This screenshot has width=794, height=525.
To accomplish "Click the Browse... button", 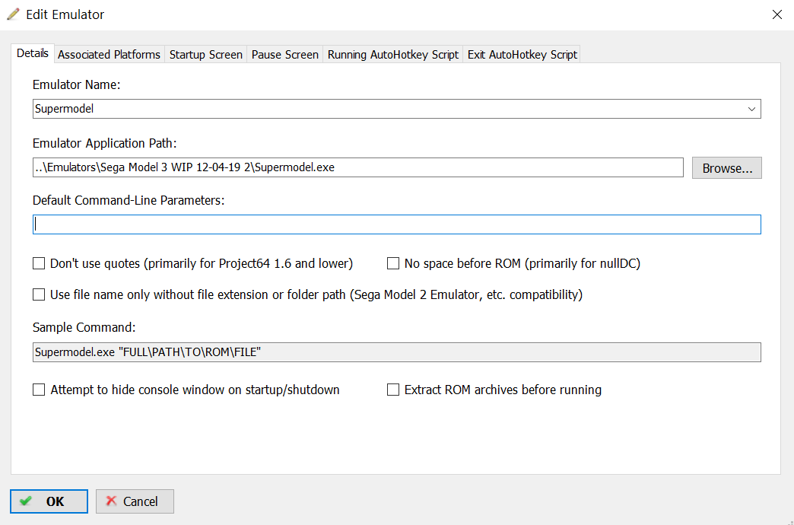I will click(726, 167).
